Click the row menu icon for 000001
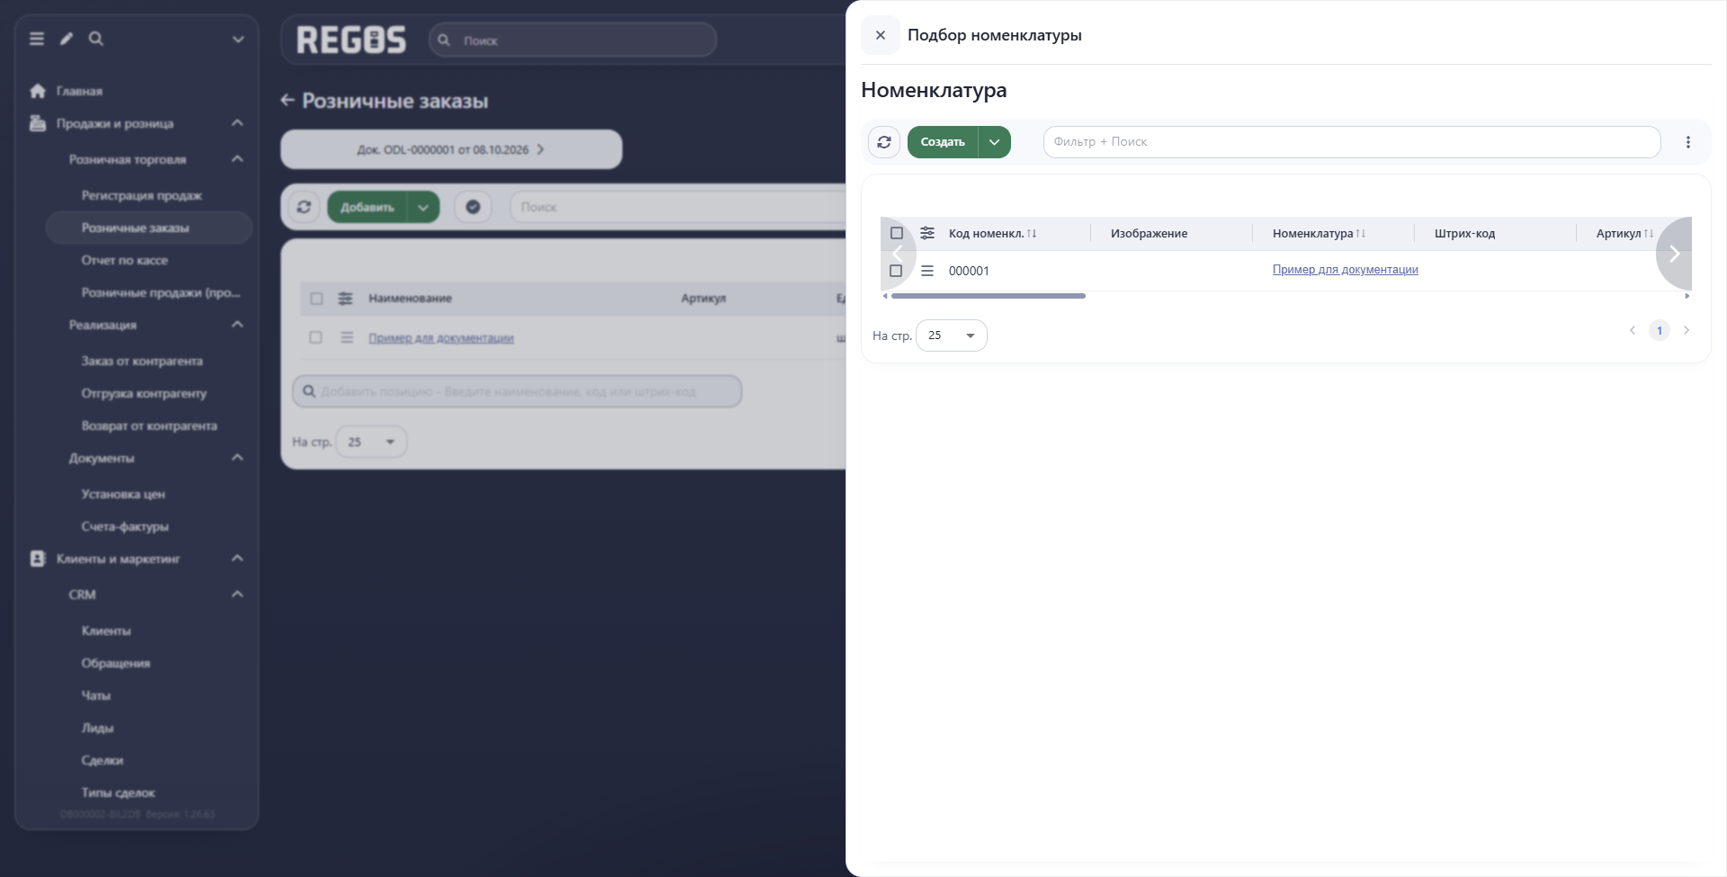Viewport: 1727px width, 877px height. [x=927, y=271]
